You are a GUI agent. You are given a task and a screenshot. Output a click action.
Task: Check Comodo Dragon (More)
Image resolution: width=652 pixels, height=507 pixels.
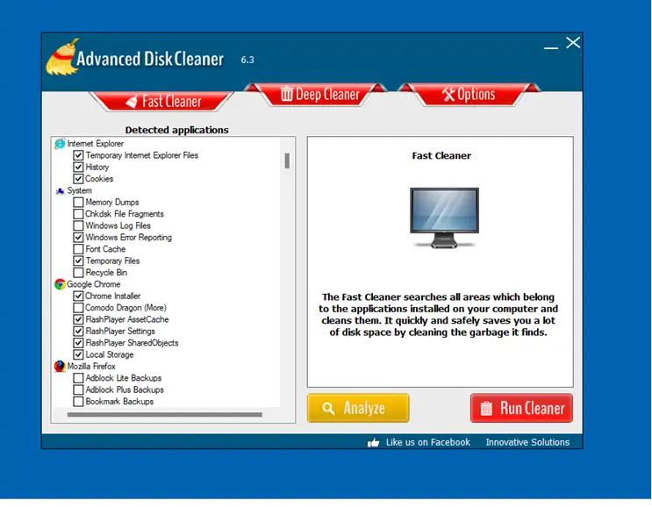click(x=78, y=308)
